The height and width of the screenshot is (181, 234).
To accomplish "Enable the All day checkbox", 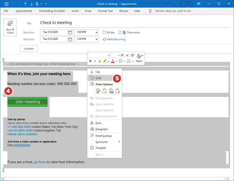I will 104,32.
